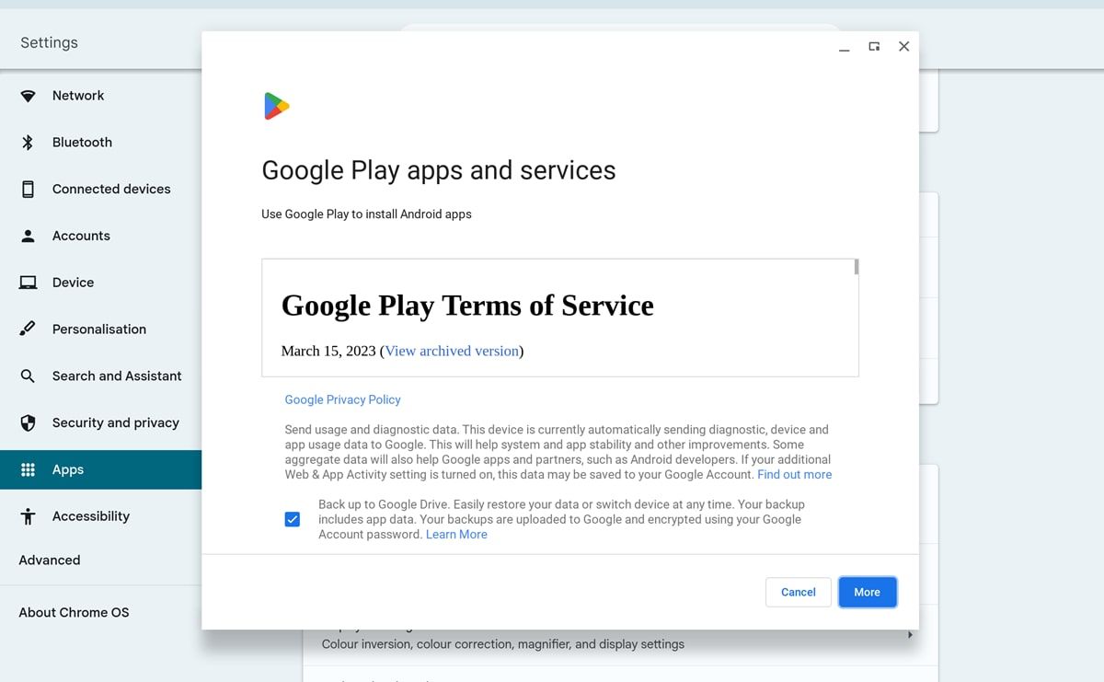Open Network settings section
Image resolution: width=1104 pixels, height=682 pixels.
(78, 96)
